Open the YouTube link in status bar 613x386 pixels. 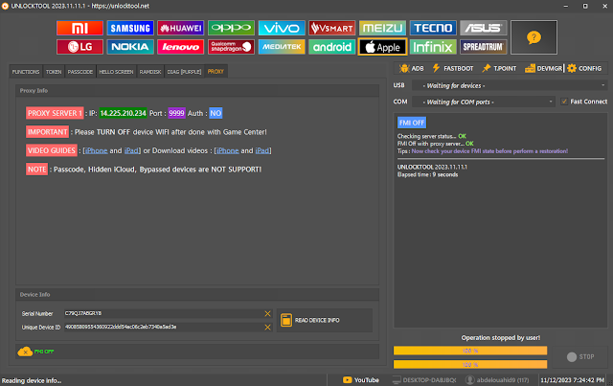(361, 379)
